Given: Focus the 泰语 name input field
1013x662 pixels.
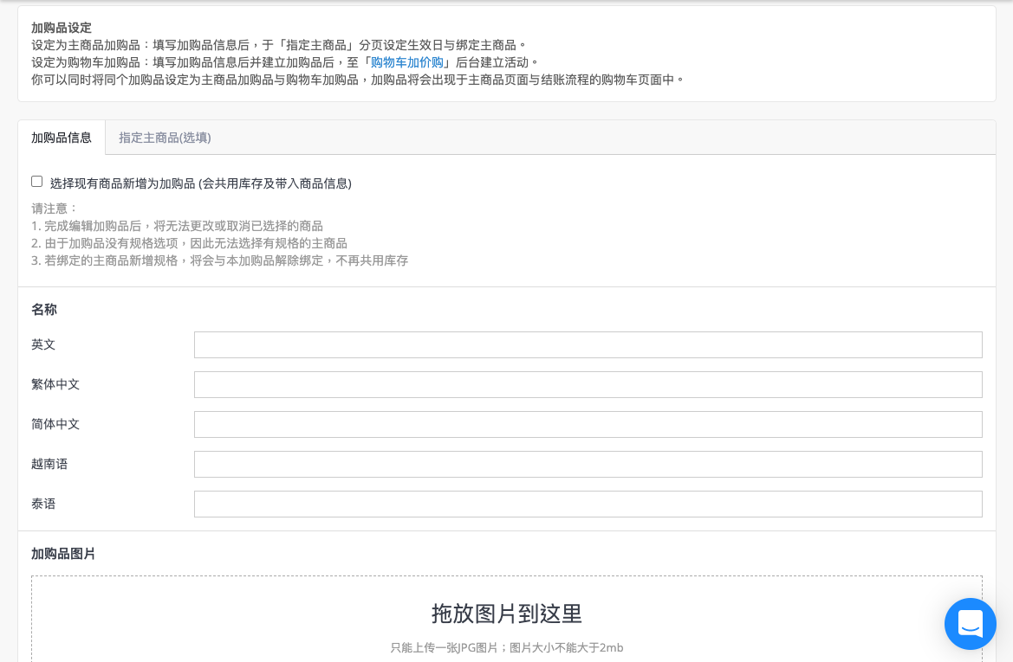Looking at the screenshot, I should (588, 504).
